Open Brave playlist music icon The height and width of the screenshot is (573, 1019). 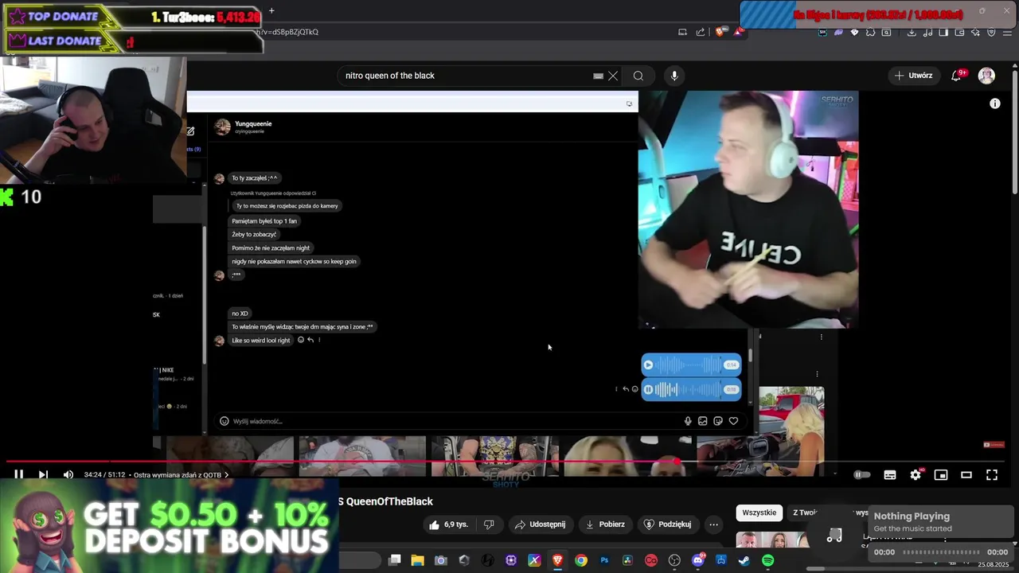click(x=927, y=33)
